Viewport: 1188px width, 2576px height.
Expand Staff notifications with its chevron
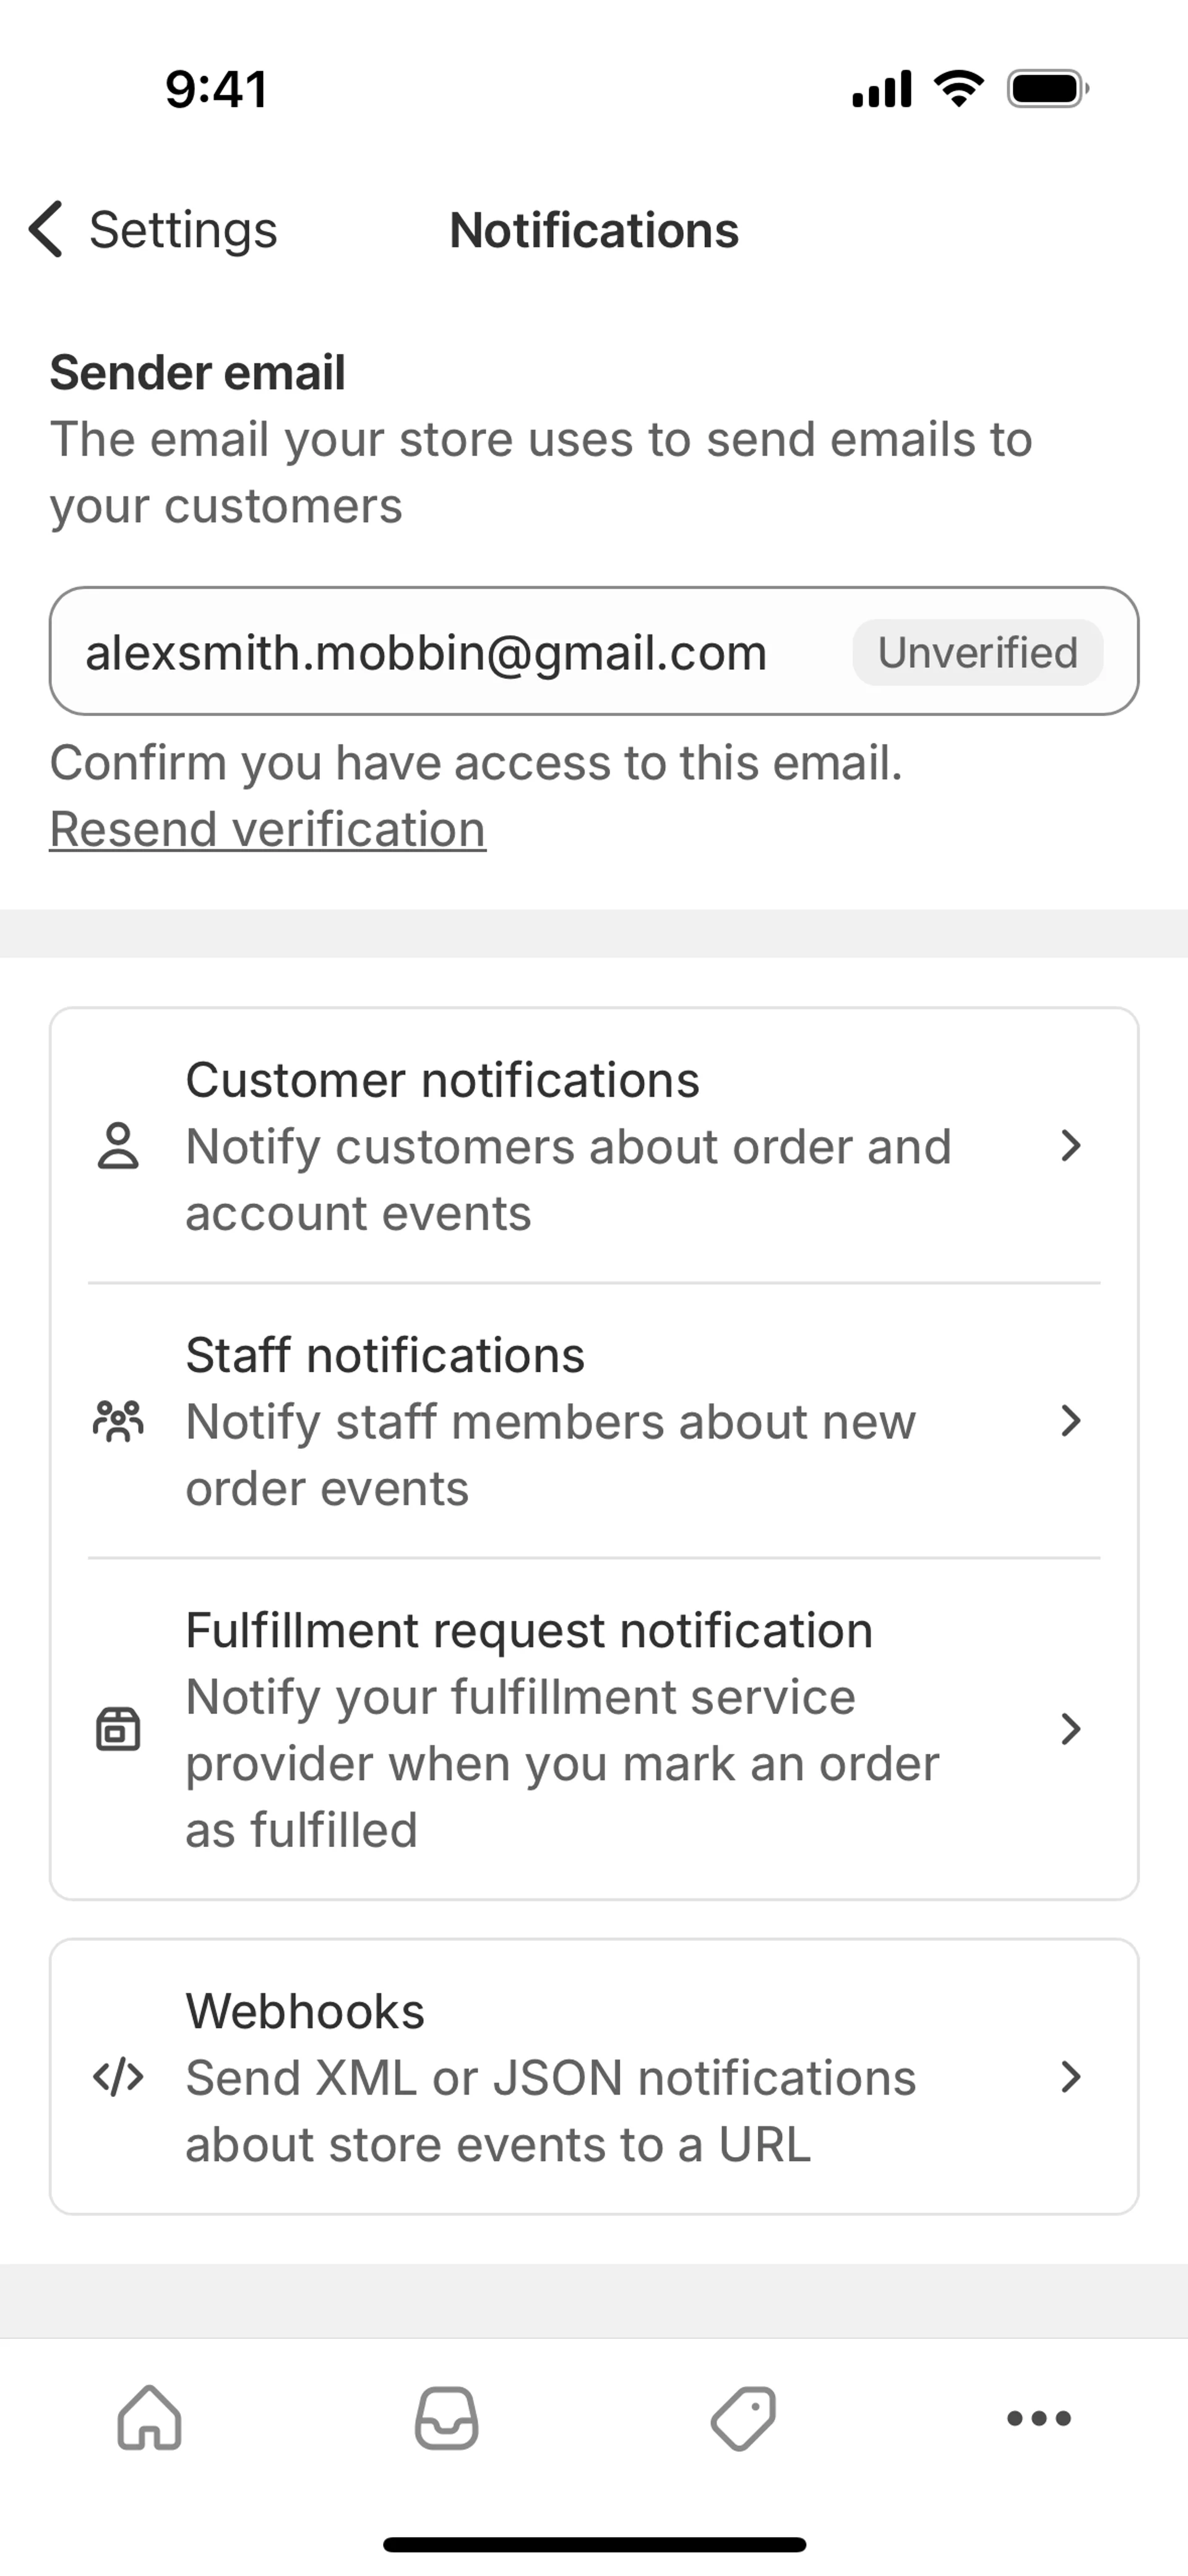1070,1421
